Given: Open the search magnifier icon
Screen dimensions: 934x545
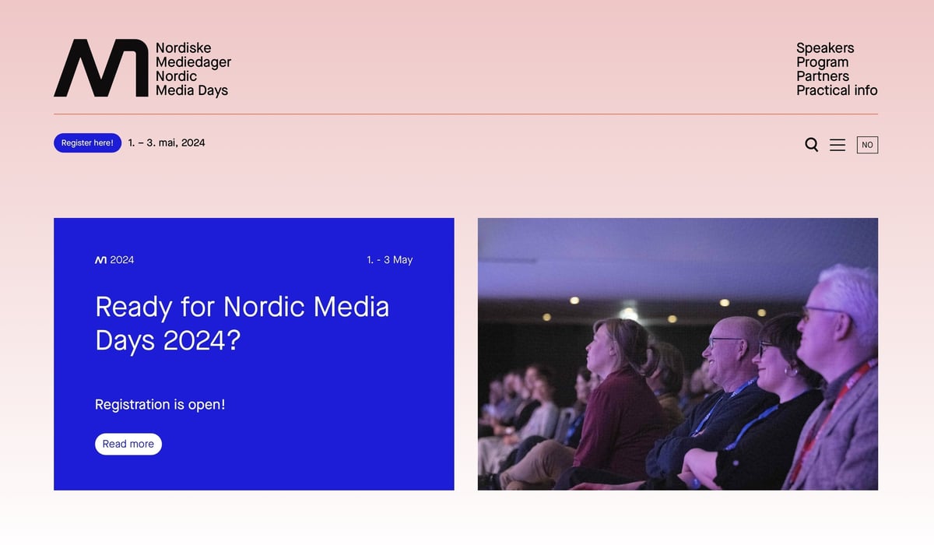Looking at the screenshot, I should [x=811, y=145].
